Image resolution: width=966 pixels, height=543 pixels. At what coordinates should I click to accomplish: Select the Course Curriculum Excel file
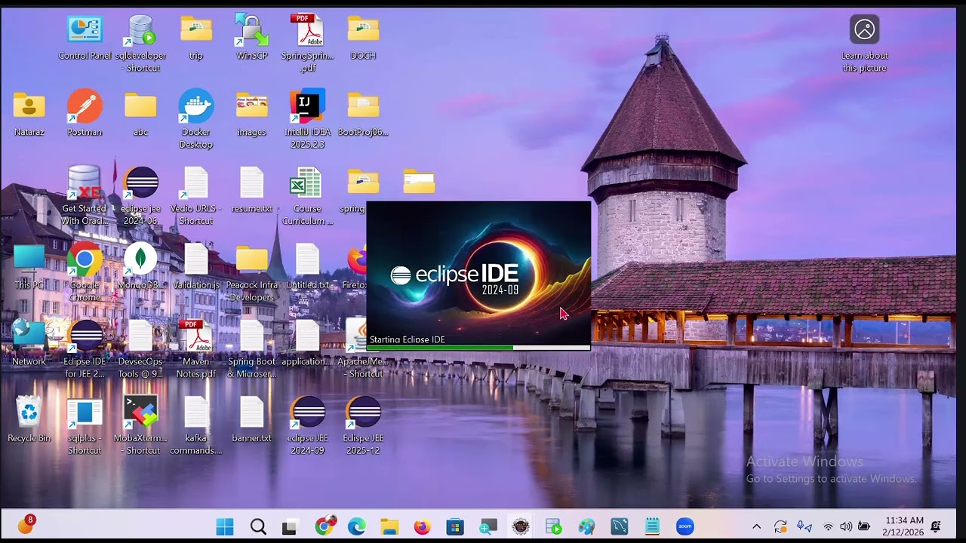(x=307, y=196)
